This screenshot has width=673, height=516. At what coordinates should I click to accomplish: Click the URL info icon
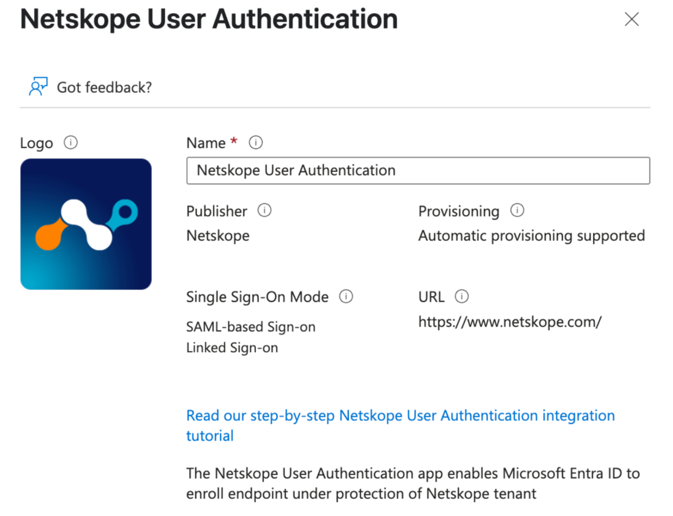click(462, 297)
